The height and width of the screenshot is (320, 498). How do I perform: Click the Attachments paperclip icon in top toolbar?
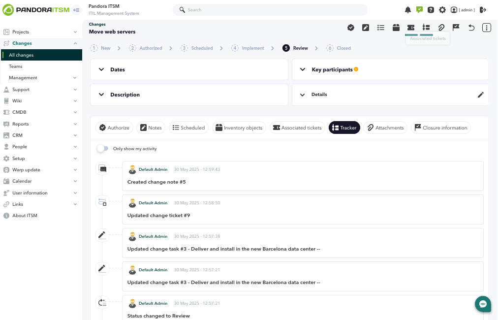click(441, 28)
